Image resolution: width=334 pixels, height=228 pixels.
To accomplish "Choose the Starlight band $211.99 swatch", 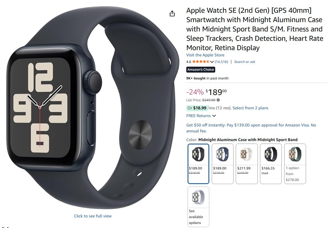I will (247, 164).
